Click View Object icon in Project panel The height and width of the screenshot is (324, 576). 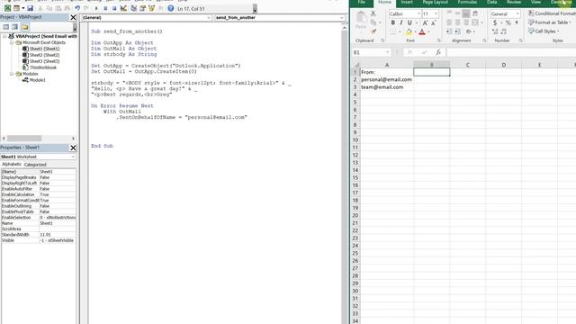(x=14, y=27)
